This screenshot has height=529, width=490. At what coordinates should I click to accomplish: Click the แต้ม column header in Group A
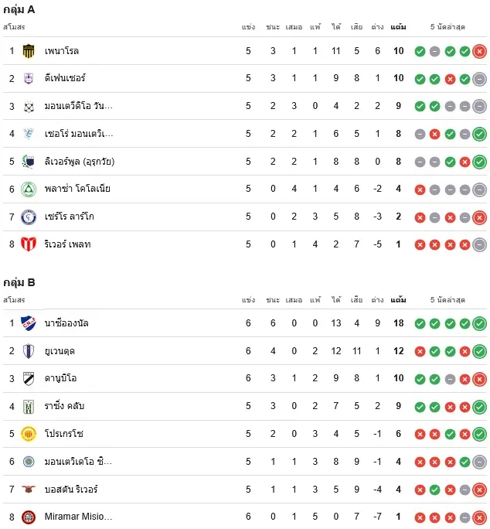pos(398,27)
